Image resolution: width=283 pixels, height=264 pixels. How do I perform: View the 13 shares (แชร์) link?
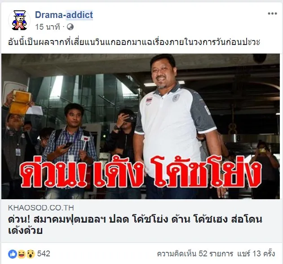pyautogui.click(x=256, y=254)
